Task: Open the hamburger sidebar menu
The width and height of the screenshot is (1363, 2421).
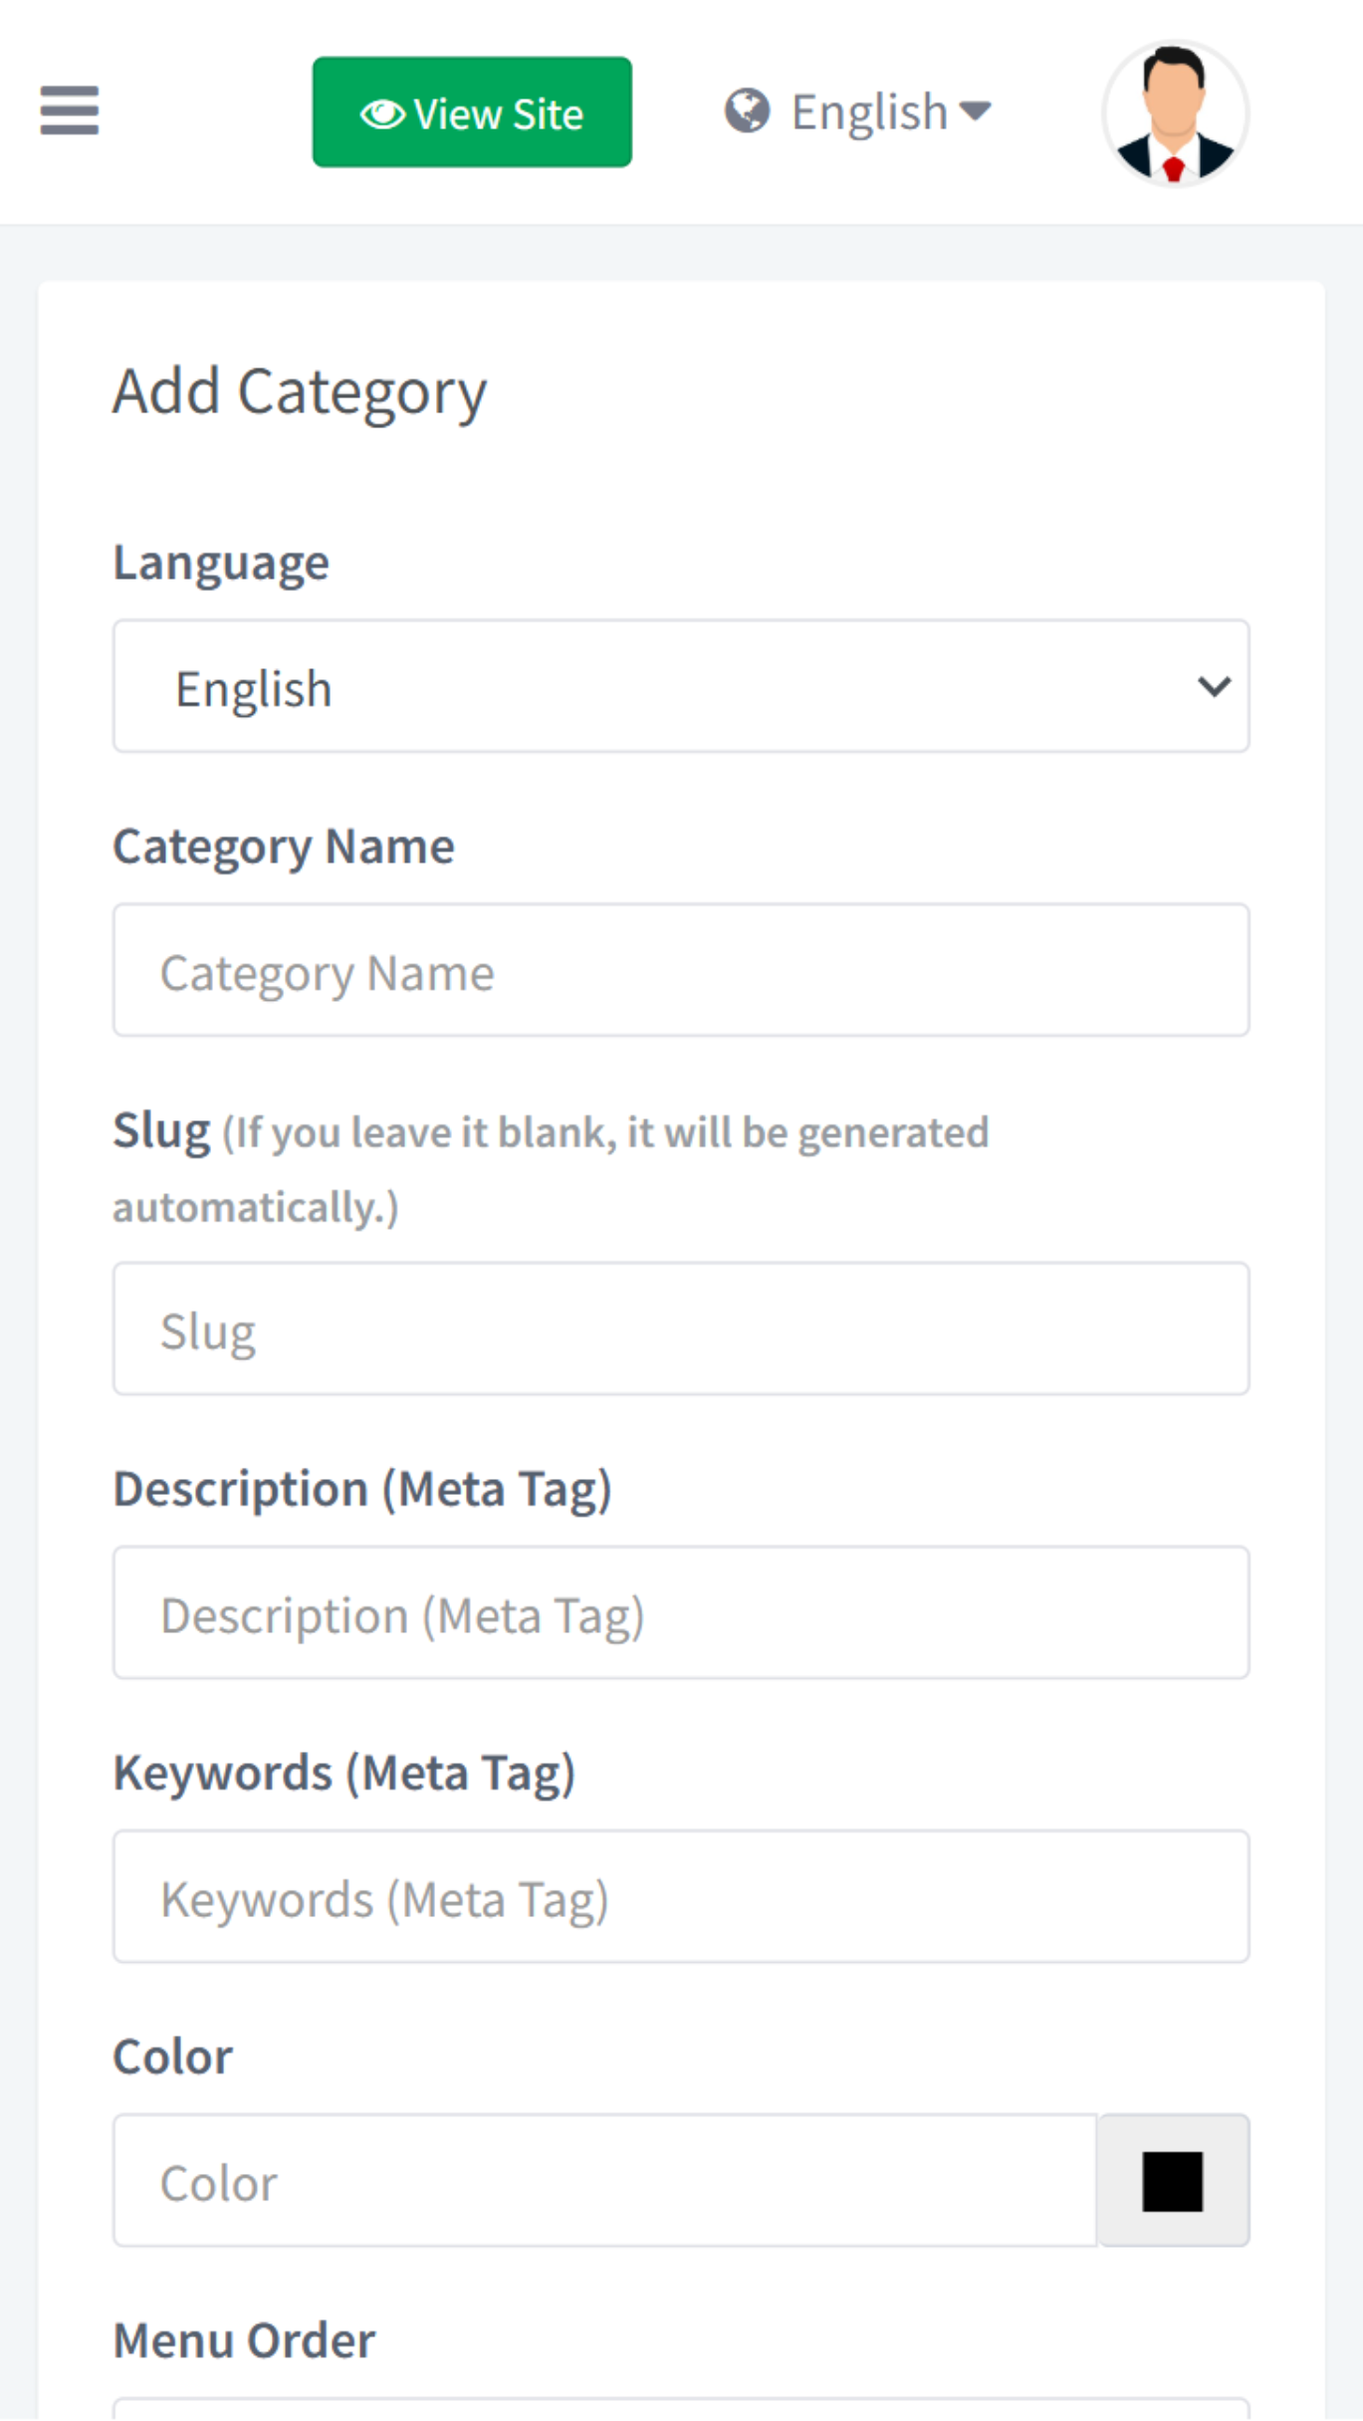Action: [69, 111]
